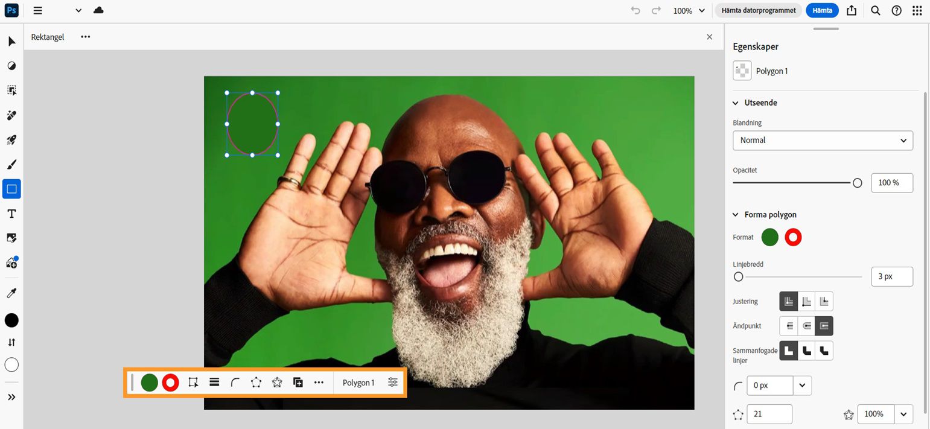Open the main hamburger menu
This screenshot has height=429, width=930.
tap(37, 10)
